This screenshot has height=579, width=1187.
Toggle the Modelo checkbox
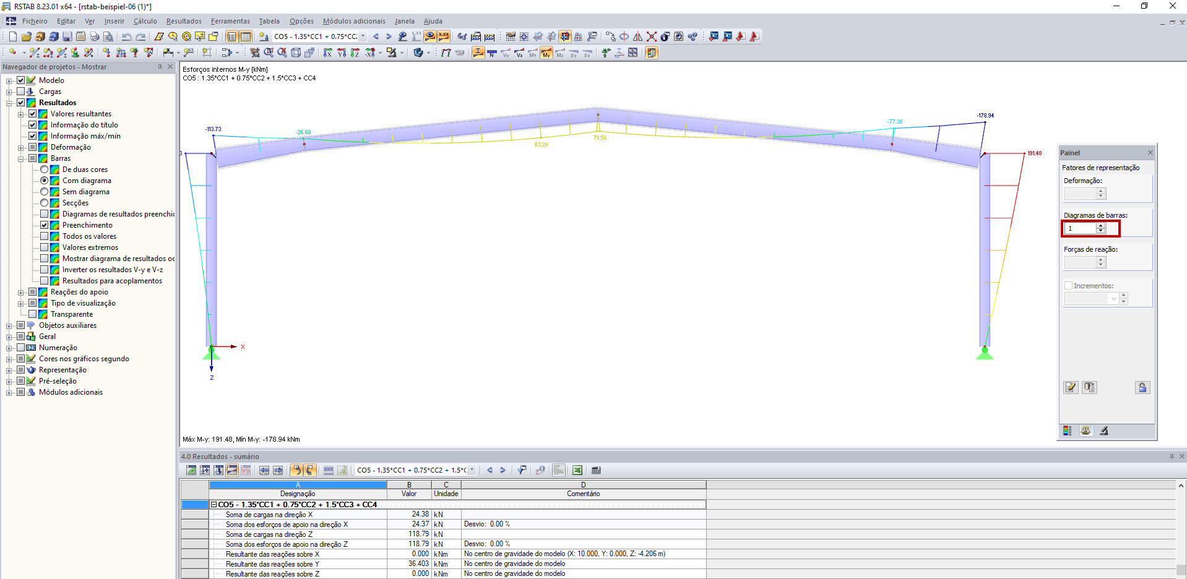(x=20, y=80)
